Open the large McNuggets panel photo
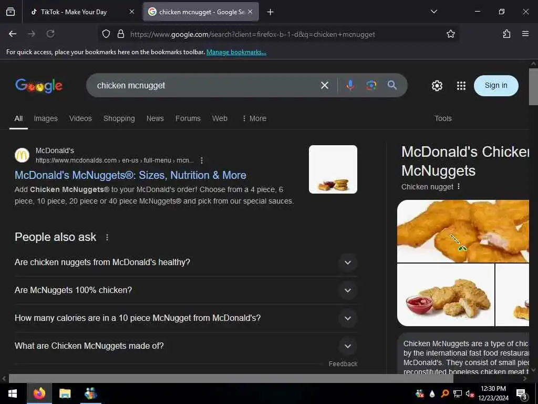538x404 pixels. tap(463, 231)
